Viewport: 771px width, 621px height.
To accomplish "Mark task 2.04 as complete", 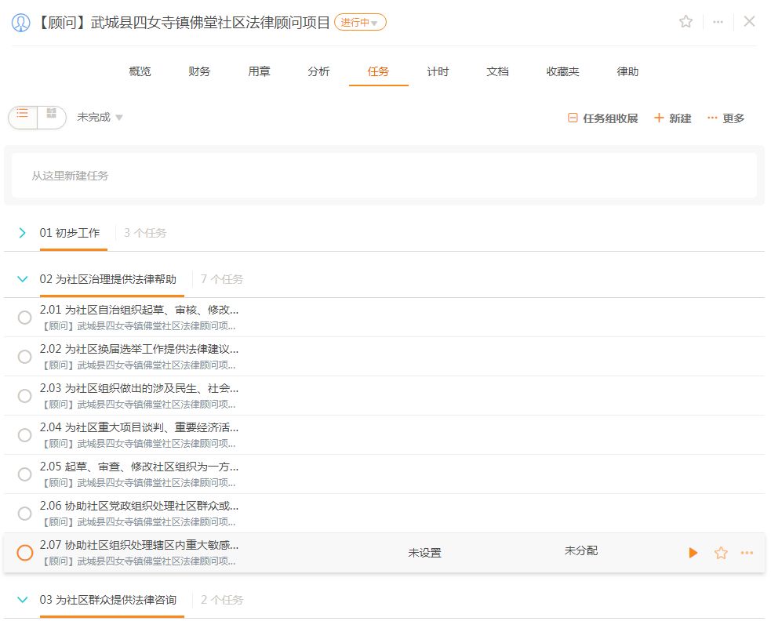I will [x=24, y=435].
